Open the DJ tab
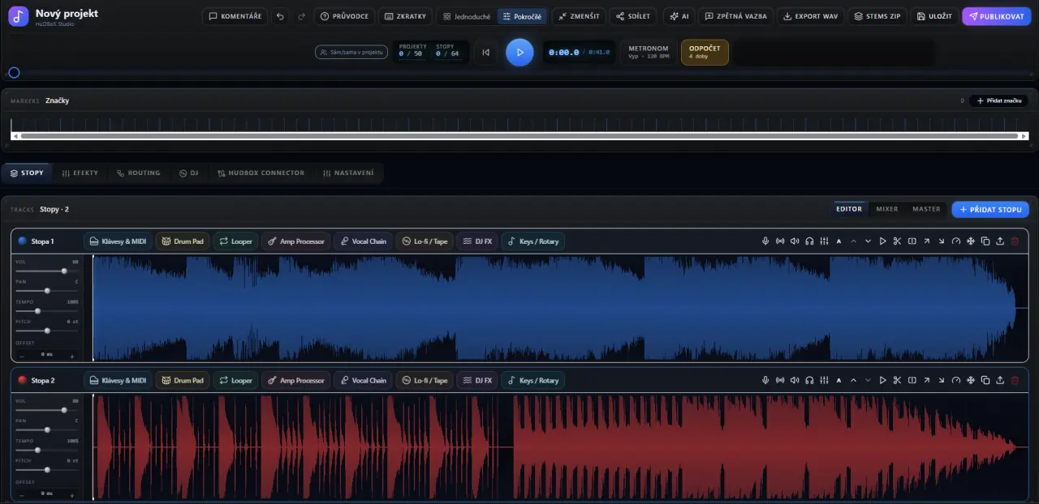1039x504 pixels. coord(189,173)
